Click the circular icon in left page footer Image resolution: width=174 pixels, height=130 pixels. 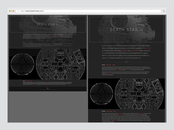click(48, 88)
